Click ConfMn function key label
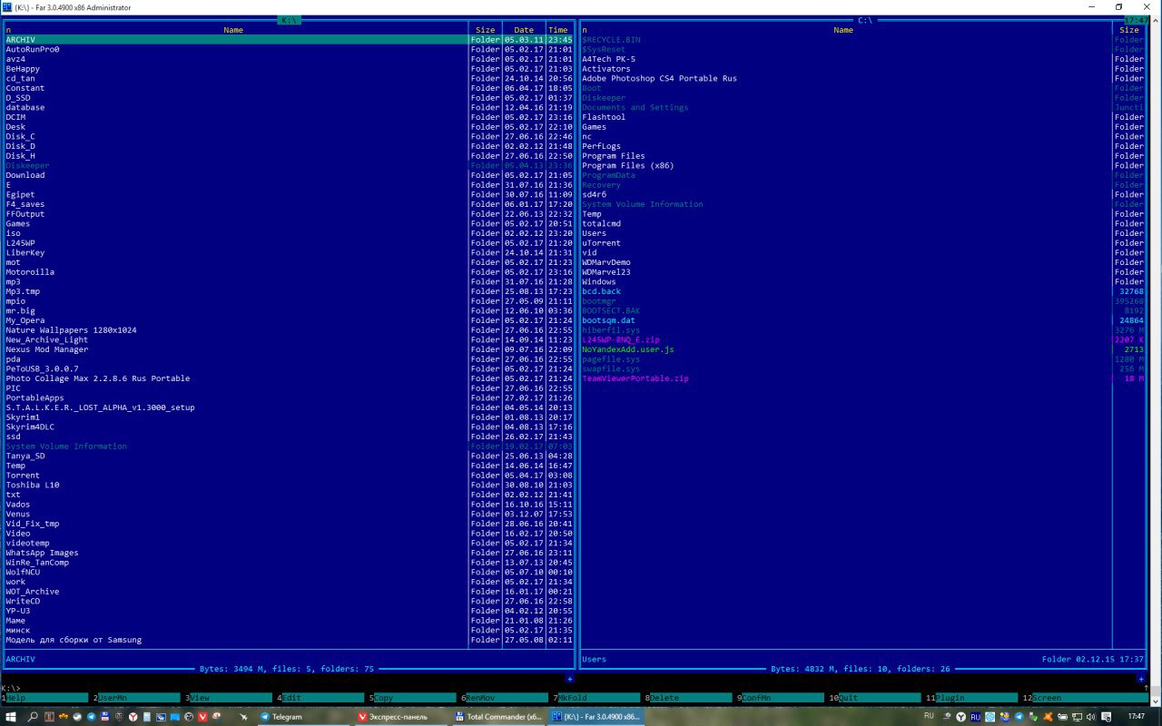This screenshot has height=726, width=1162. tap(756, 698)
